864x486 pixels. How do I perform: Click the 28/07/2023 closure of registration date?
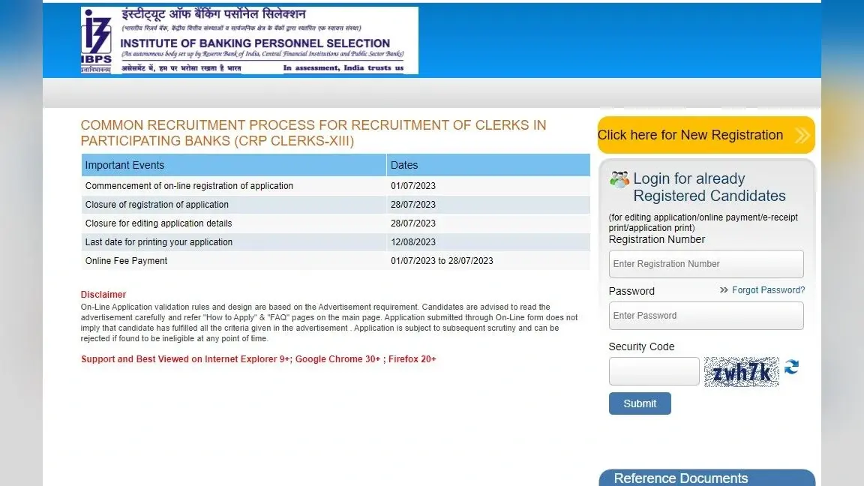click(x=413, y=205)
